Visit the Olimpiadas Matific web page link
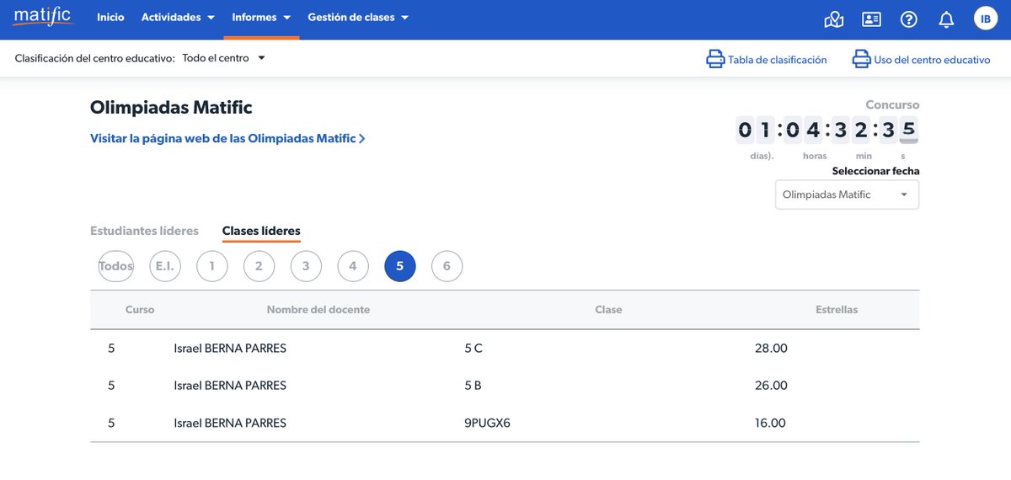This screenshot has width=1011, height=480. pos(227,138)
